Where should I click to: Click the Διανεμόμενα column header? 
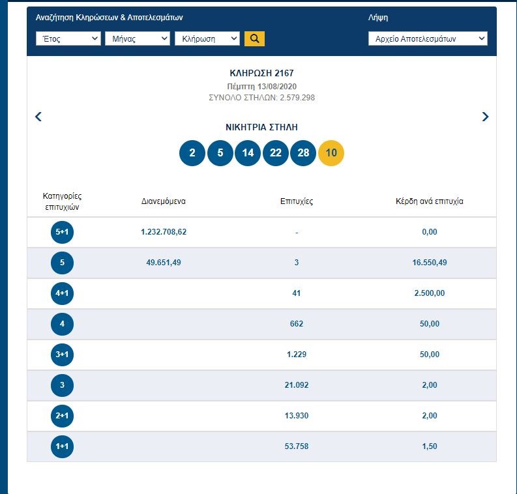(x=164, y=201)
